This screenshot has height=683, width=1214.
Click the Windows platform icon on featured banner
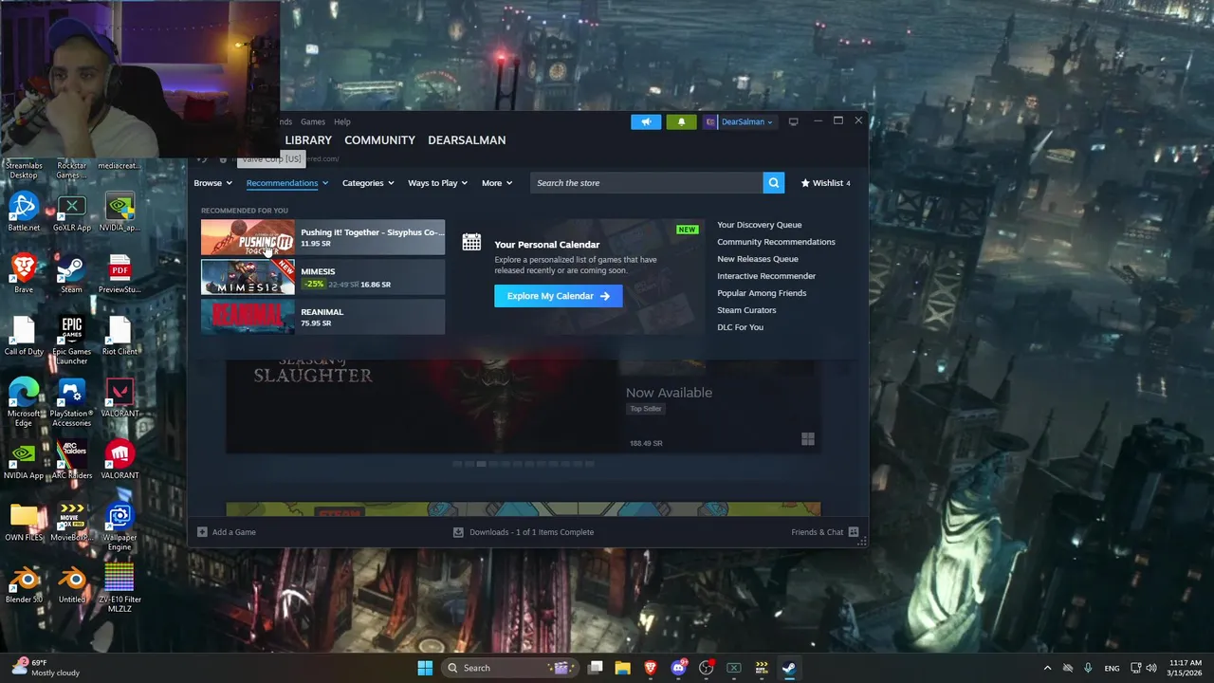[808, 439]
